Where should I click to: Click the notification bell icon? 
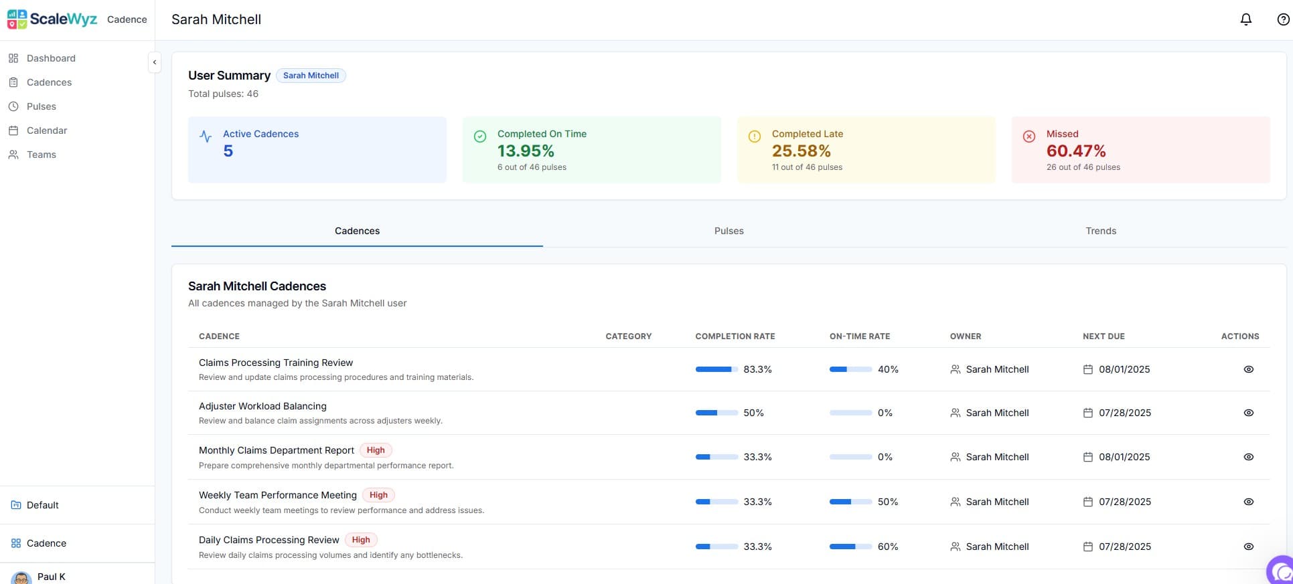1245,19
